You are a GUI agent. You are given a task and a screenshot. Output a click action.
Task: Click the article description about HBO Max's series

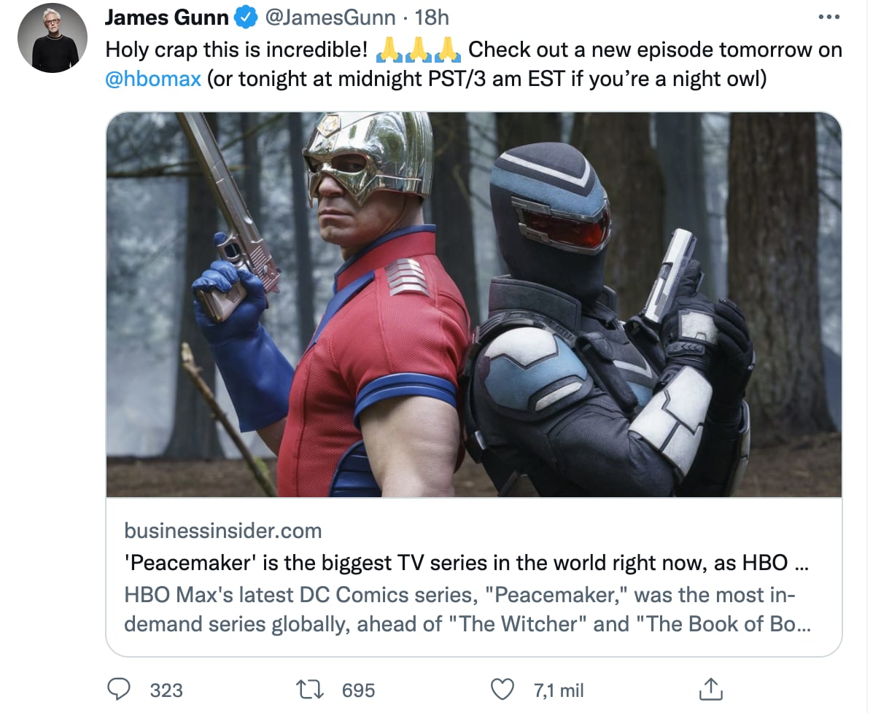coord(467,609)
